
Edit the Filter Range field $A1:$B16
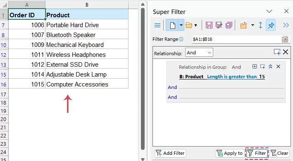236,39
